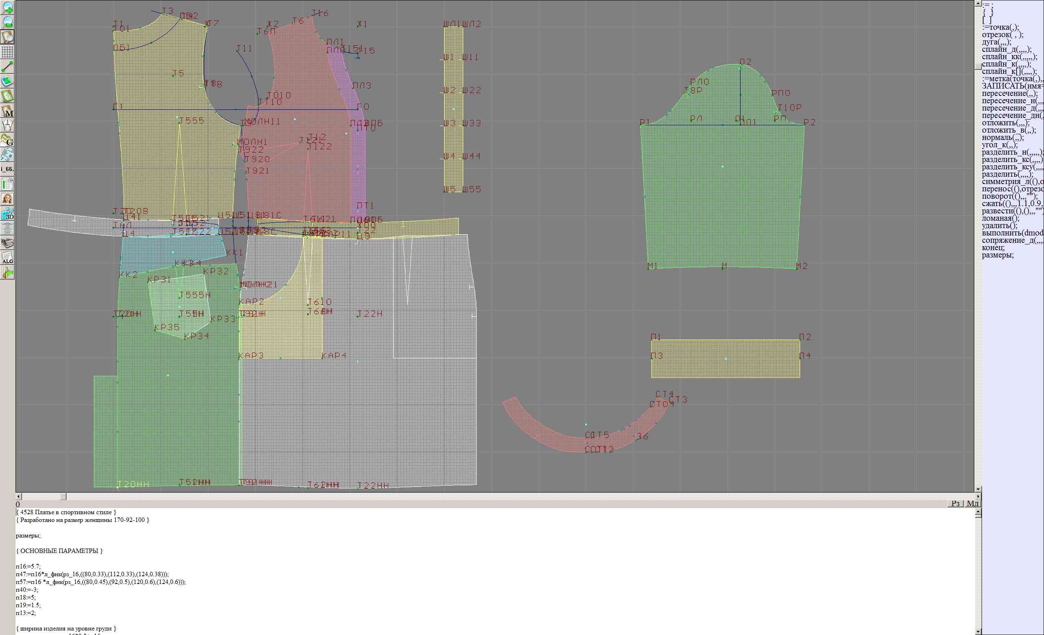Screen dimensions: 1044x635
Task: Select the compass divider tool icon
Action: (8, 125)
